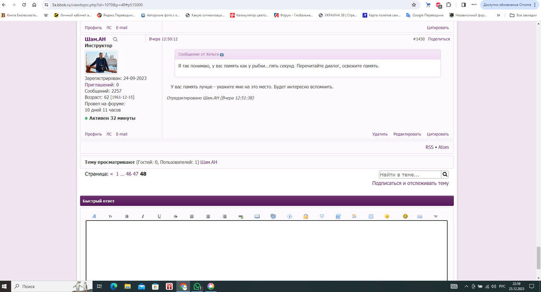Go to page 47 of the topic
Image resolution: width=541 pixels, height=292 pixels.
[x=136, y=174]
